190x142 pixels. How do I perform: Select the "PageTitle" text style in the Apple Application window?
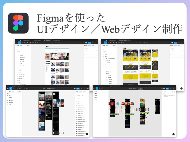pyautogui.click(x=81, y=103)
